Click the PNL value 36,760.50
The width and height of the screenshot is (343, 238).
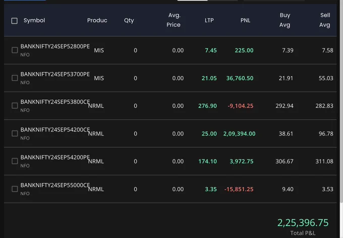click(240, 78)
